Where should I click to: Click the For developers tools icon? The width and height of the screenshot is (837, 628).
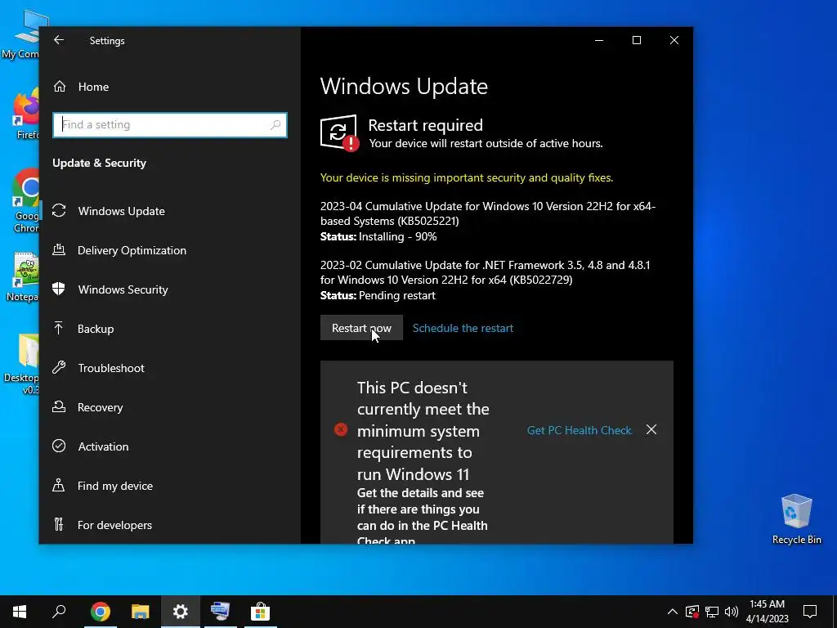[x=59, y=524]
